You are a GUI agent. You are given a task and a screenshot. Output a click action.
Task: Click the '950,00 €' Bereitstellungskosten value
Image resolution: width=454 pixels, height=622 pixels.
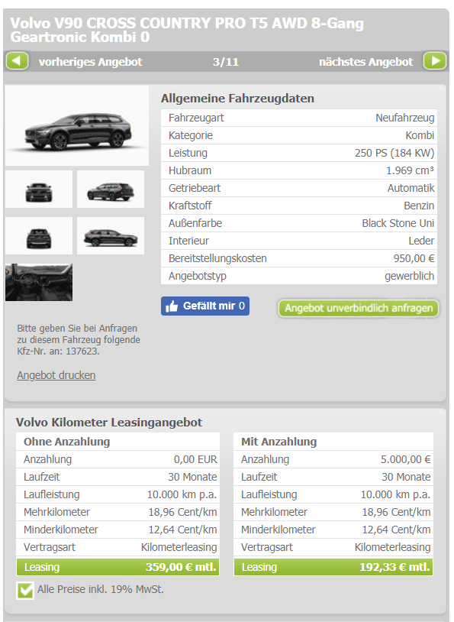click(414, 258)
